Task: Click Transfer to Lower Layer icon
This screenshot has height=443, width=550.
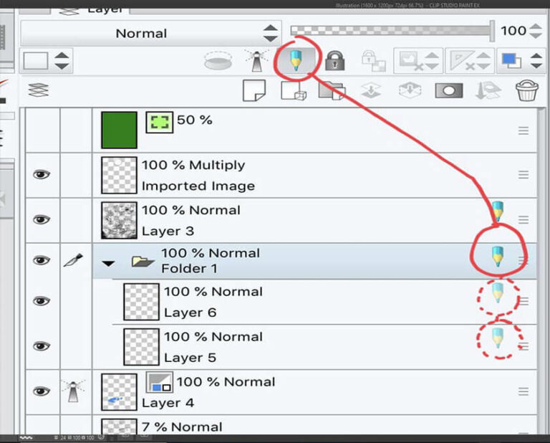Action: coord(371,90)
